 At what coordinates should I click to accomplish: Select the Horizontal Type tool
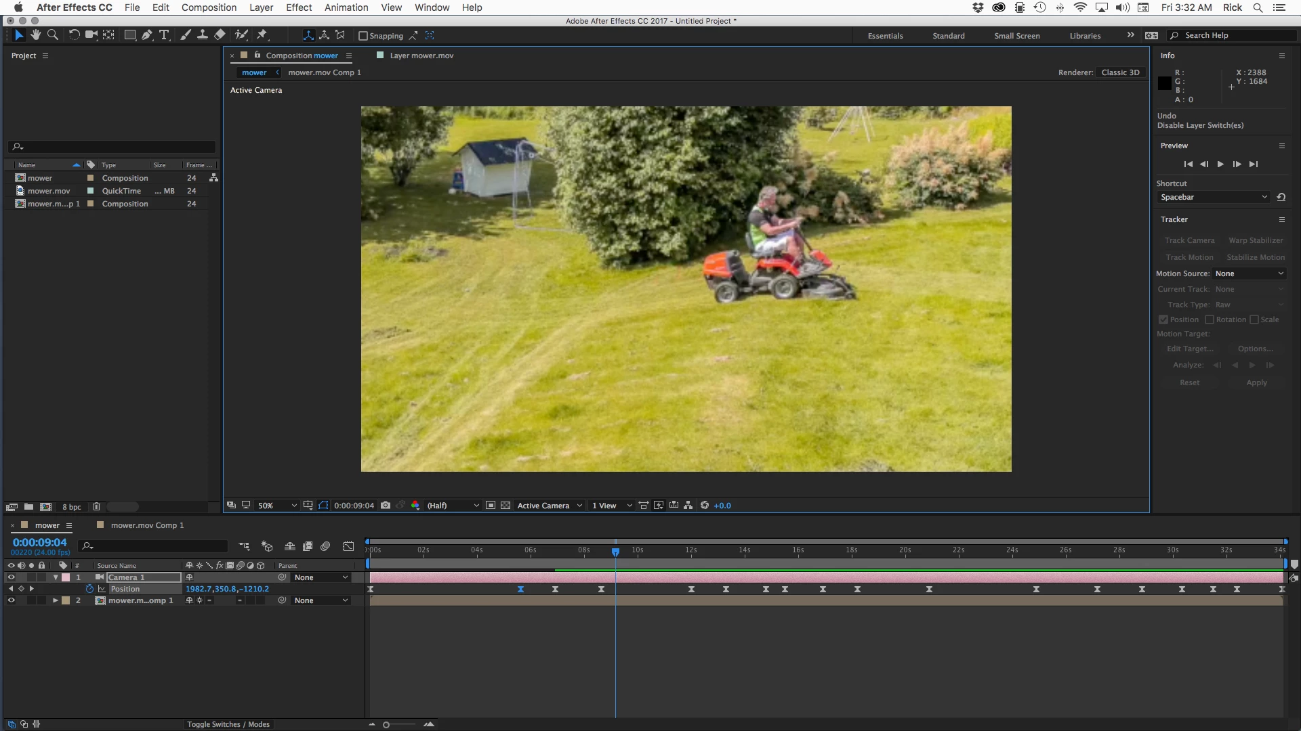164,35
